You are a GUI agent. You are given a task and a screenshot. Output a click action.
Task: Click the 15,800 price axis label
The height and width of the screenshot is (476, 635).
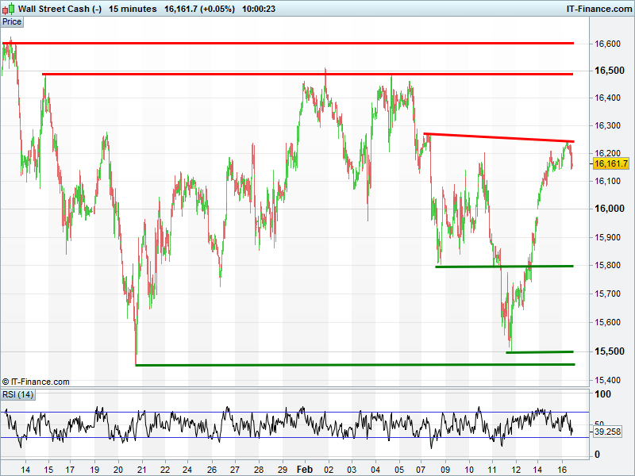point(607,266)
